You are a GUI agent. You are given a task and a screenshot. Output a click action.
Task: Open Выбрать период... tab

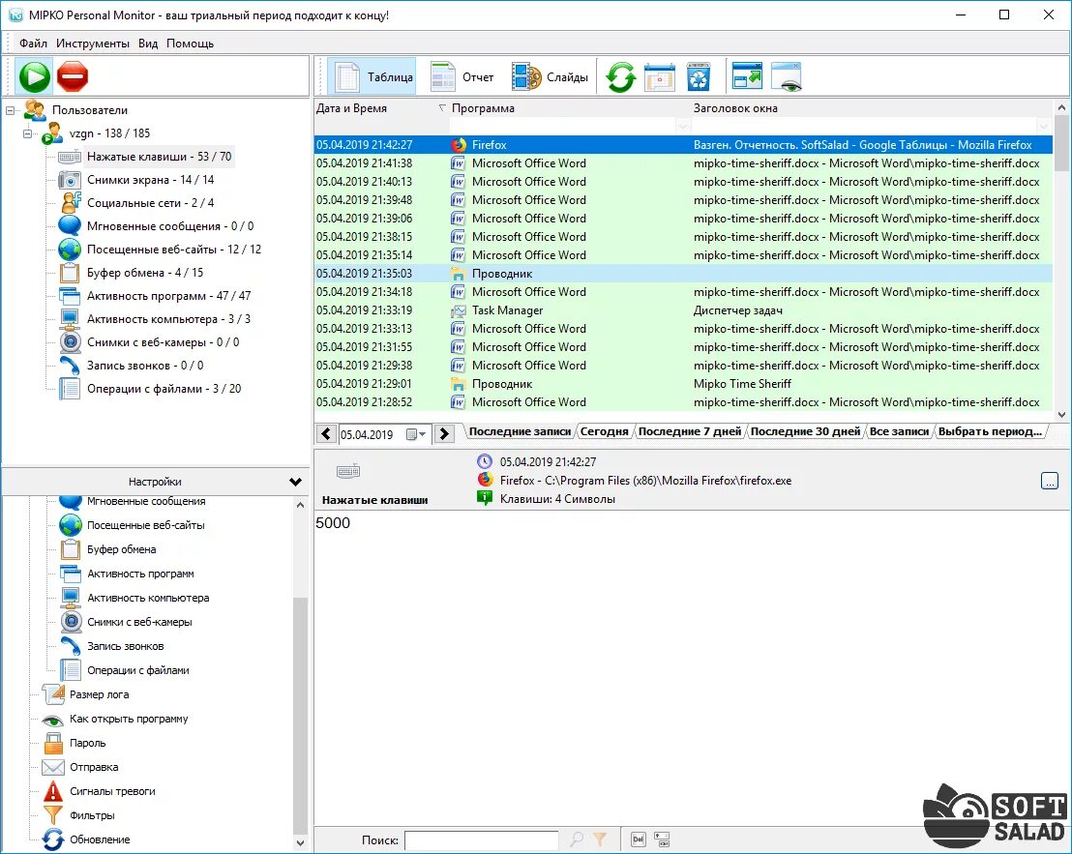989,431
